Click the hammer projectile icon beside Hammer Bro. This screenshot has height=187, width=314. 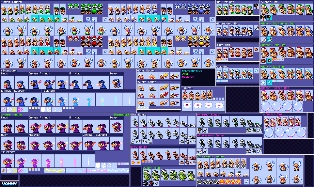click(256, 7)
